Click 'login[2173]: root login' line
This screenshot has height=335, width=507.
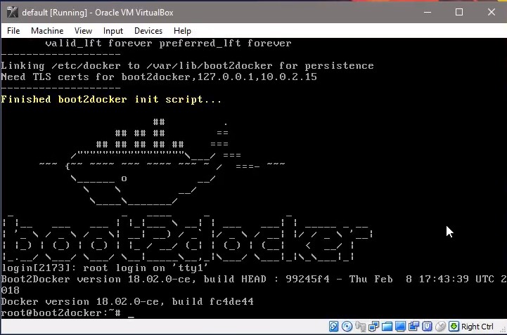105,268
